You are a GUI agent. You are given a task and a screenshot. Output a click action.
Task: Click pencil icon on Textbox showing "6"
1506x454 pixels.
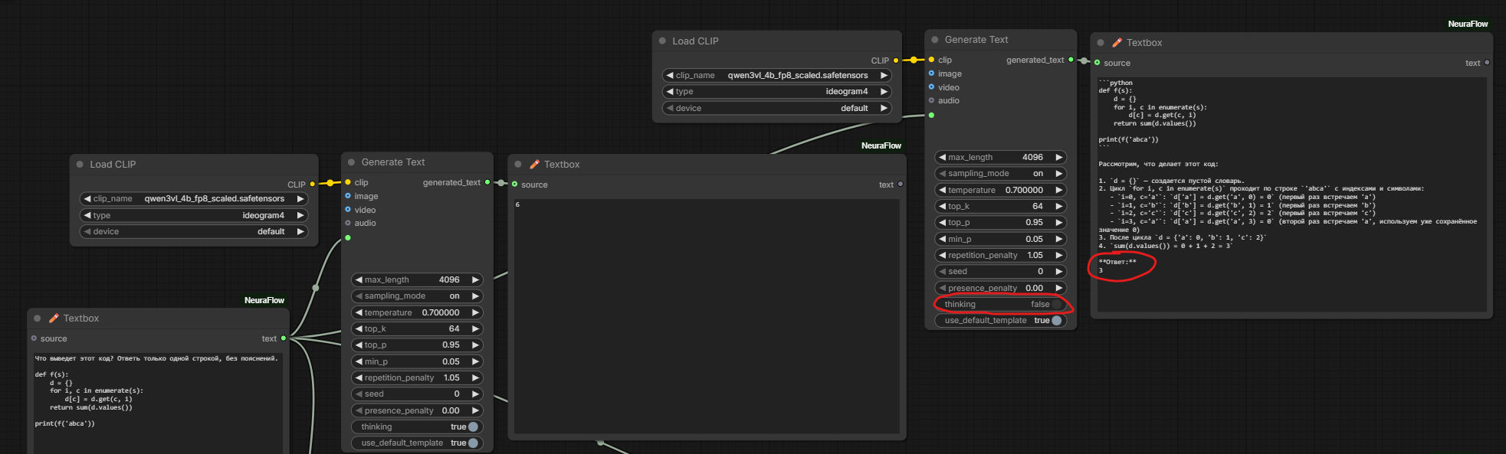[535, 164]
